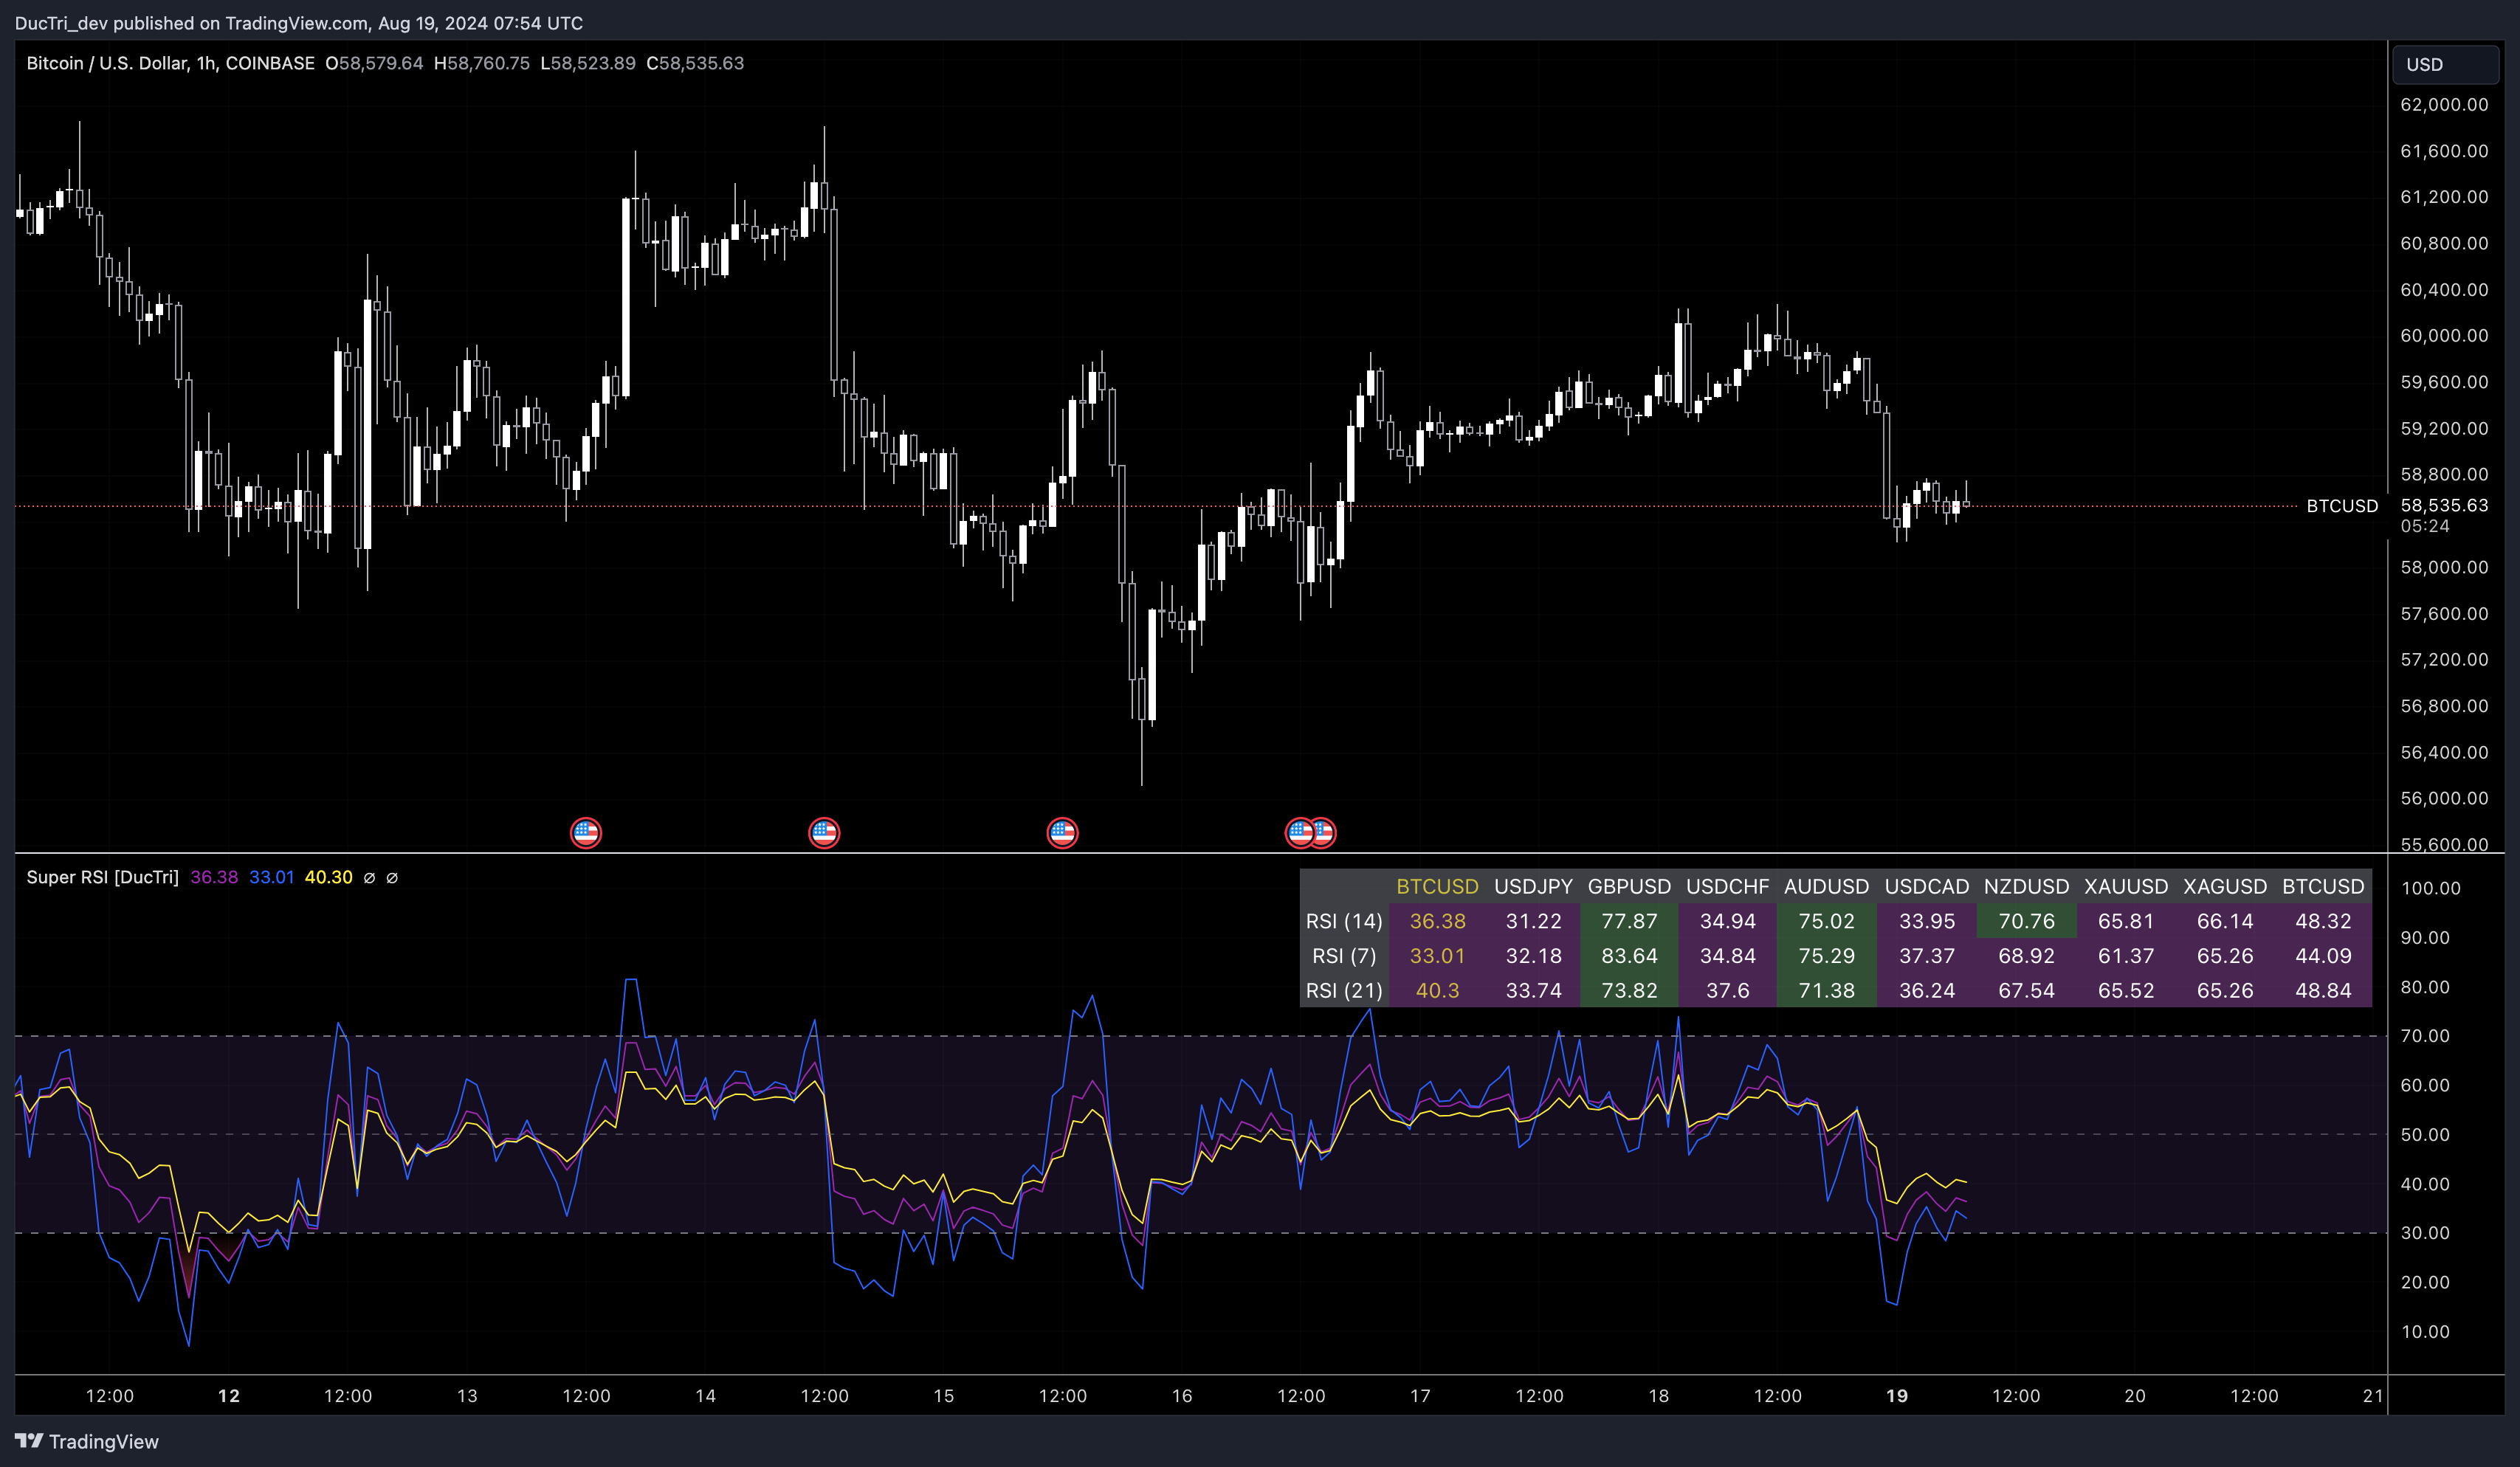Click the table cell showing 48.84
This screenshot has height=1467, width=2520.
(x=2323, y=990)
